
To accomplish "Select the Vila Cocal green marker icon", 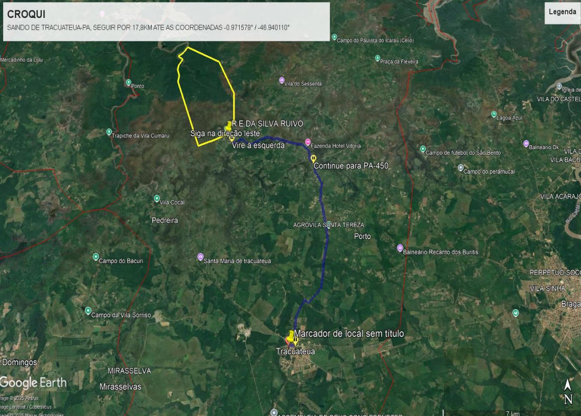I will point(157,198).
